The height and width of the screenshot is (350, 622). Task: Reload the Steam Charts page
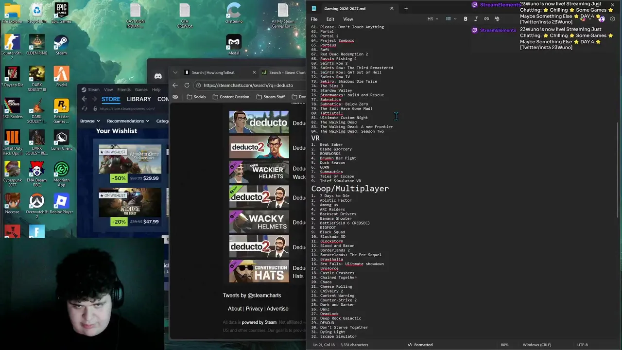(187, 85)
